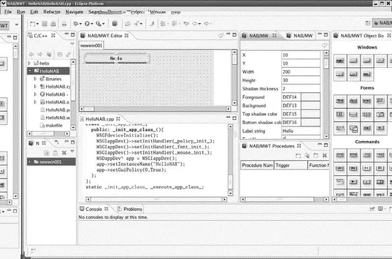Click the Background color swatch
The height and width of the screenshot is (259, 392).
[x=310, y=105]
